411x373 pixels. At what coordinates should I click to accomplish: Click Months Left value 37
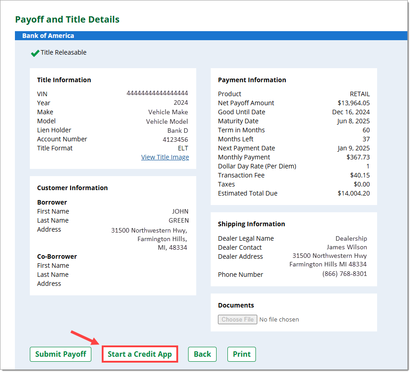coord(366,139)
